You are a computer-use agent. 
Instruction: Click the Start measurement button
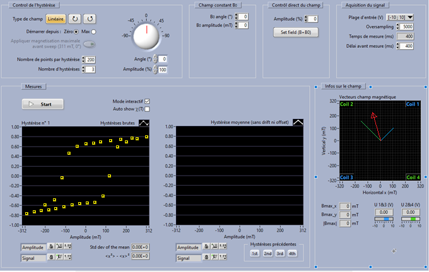click(x=42, y=104)
